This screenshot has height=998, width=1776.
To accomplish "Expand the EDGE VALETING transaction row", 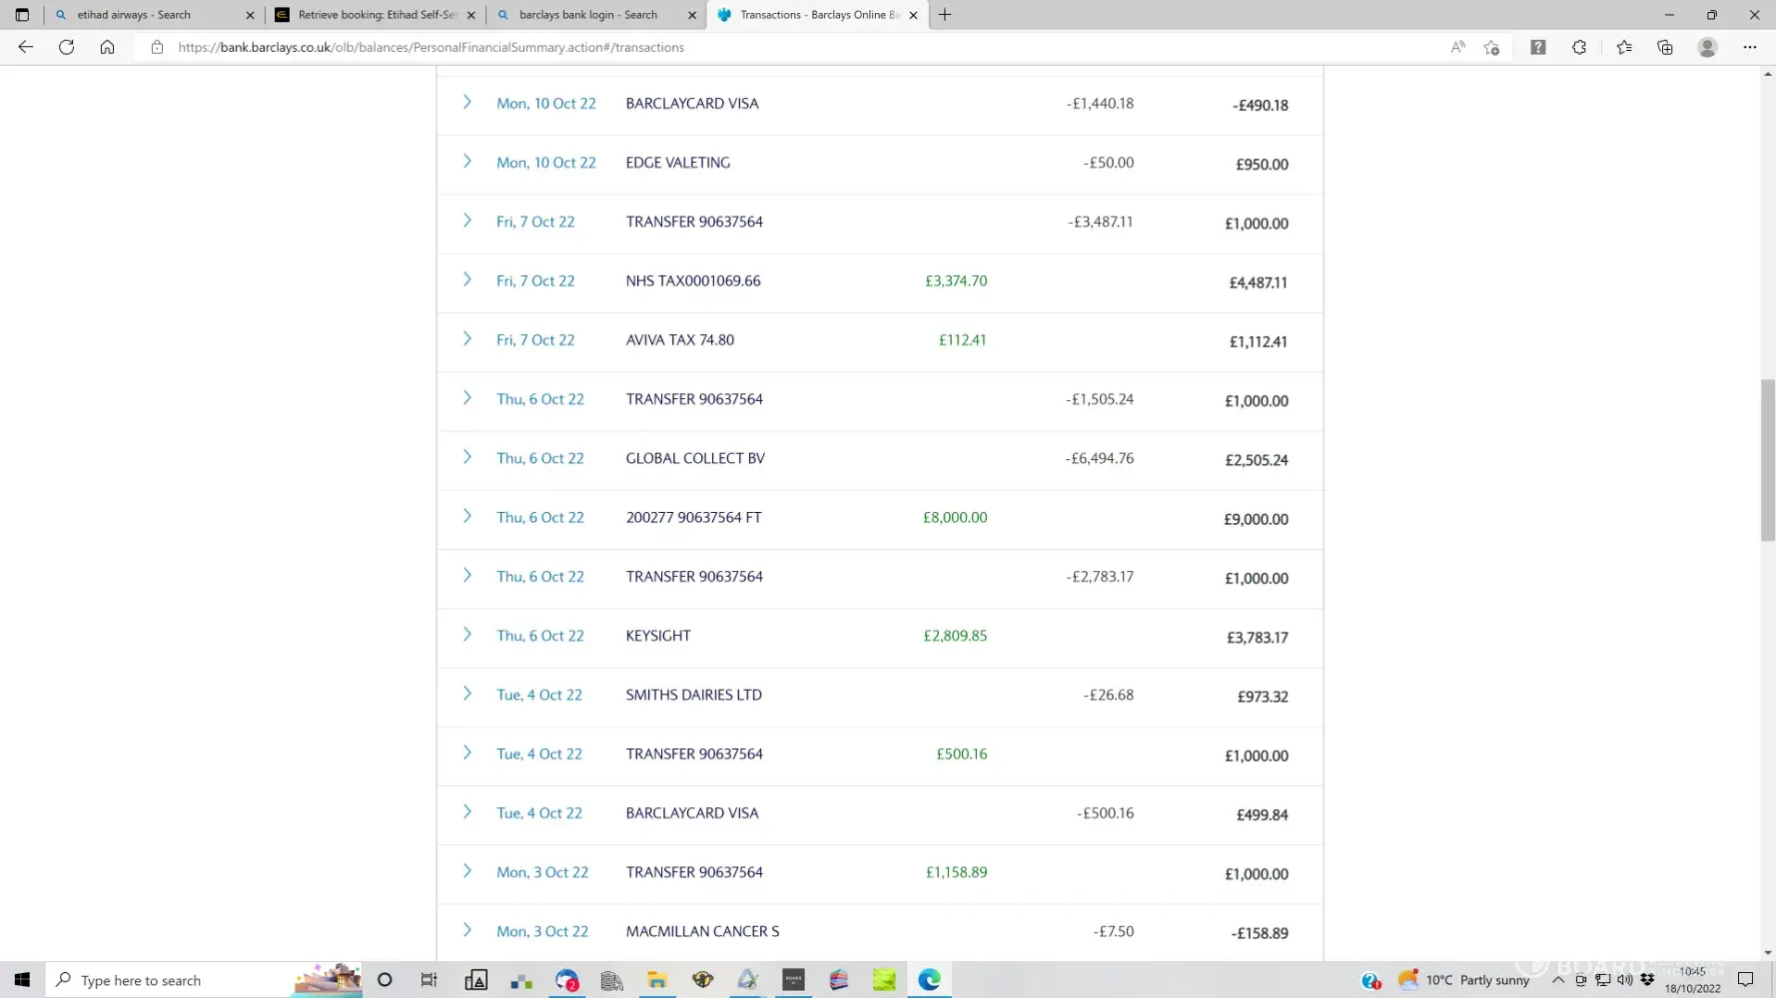I will tap(466, 162).
